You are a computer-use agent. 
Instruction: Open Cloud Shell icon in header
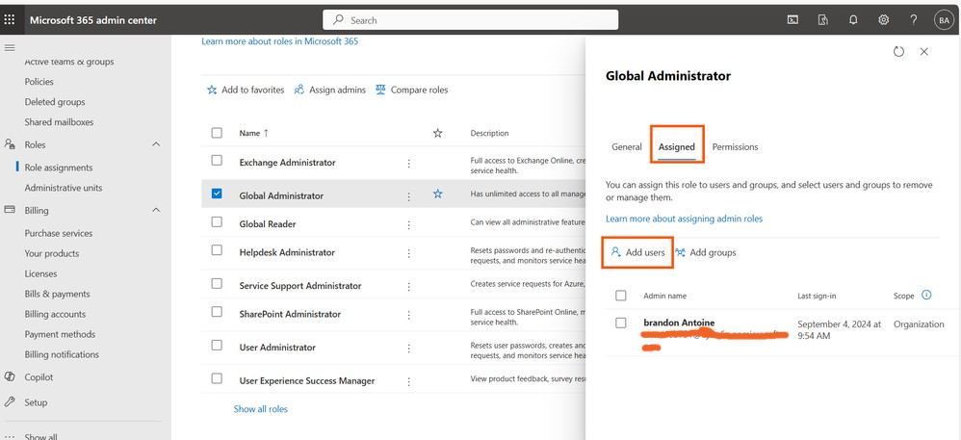coord(792,19)
